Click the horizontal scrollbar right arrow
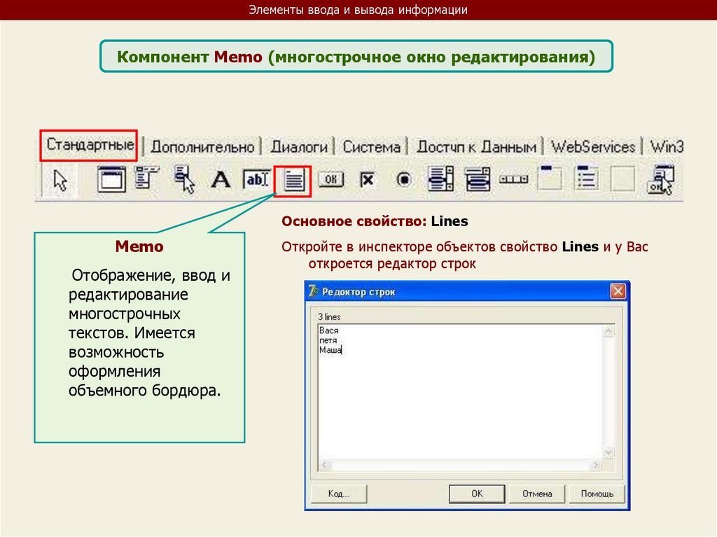The image size is (717, 537). (x=595, y=466)
